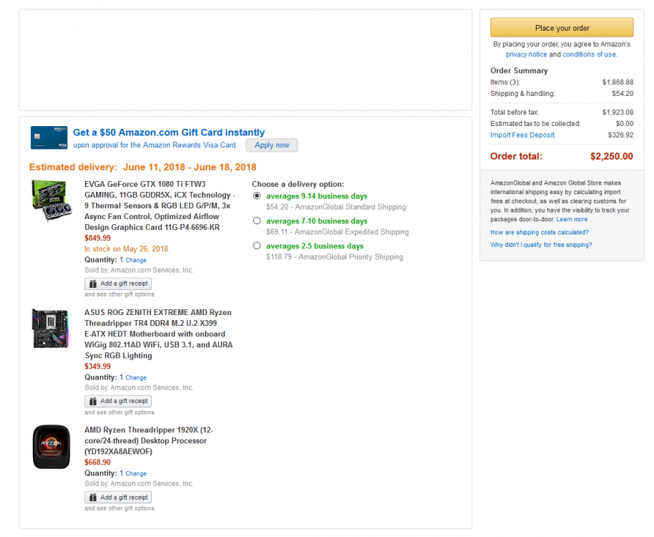Viewport: 654px width, 537px height.
Task: Add a gift receipt for Threadripper processor
Action: coord(118,497)
